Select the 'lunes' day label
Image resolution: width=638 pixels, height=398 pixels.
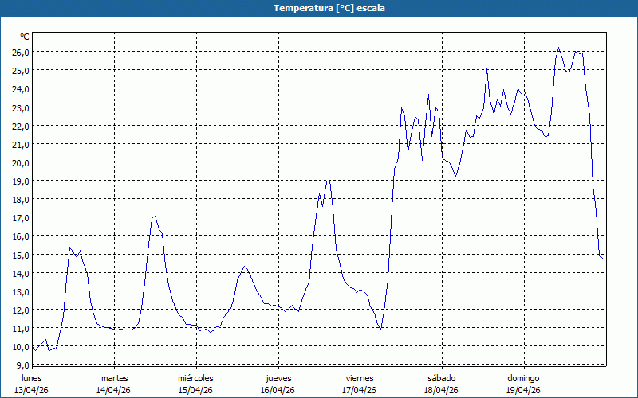pos(32,378)
